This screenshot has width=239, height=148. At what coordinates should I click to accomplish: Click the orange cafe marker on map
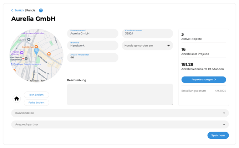point(49,54)
